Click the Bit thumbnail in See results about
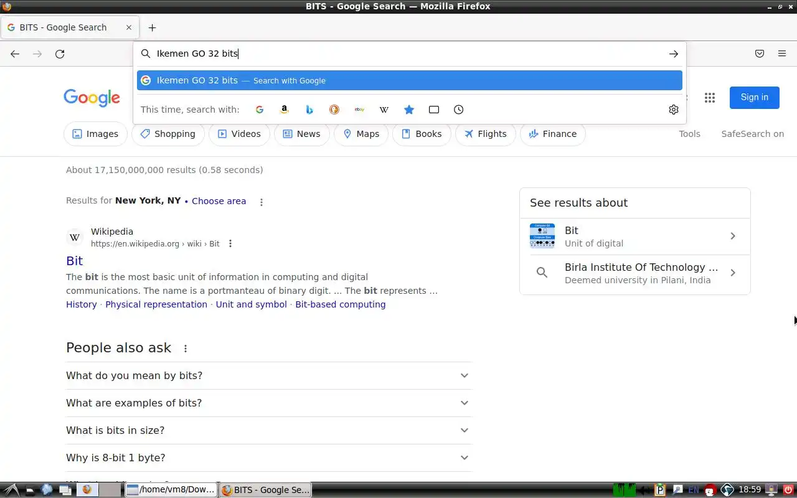Image resolution: width=797 pixels, height=498 pixels. [x=542, y=236]
